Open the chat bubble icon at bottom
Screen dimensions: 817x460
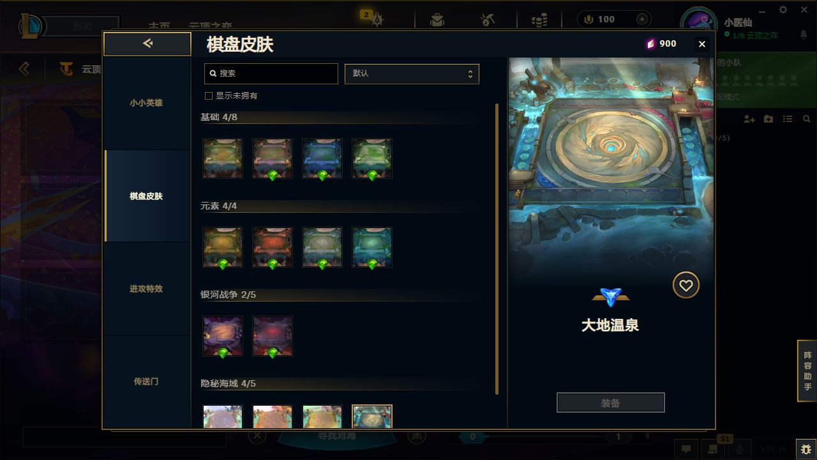coord(686,449)
